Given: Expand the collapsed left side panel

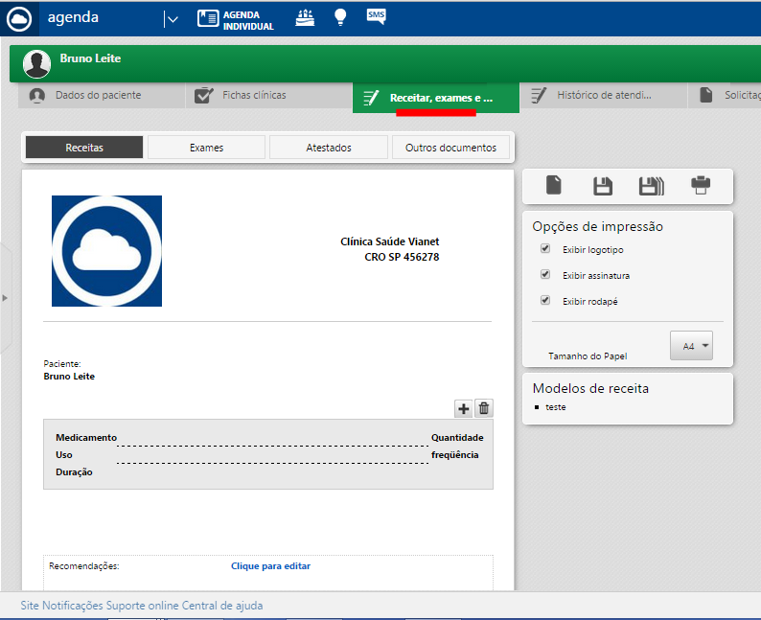Looking at the screenshot, I should click(5, 298).
